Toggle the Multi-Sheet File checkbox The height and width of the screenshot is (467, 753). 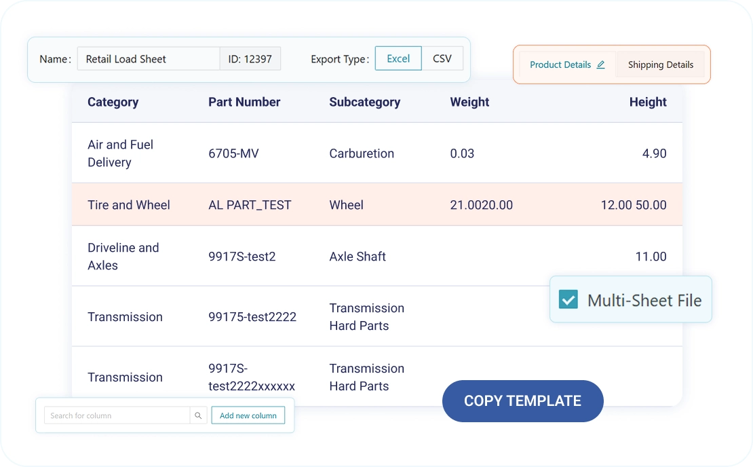click(x=568, y=300)
